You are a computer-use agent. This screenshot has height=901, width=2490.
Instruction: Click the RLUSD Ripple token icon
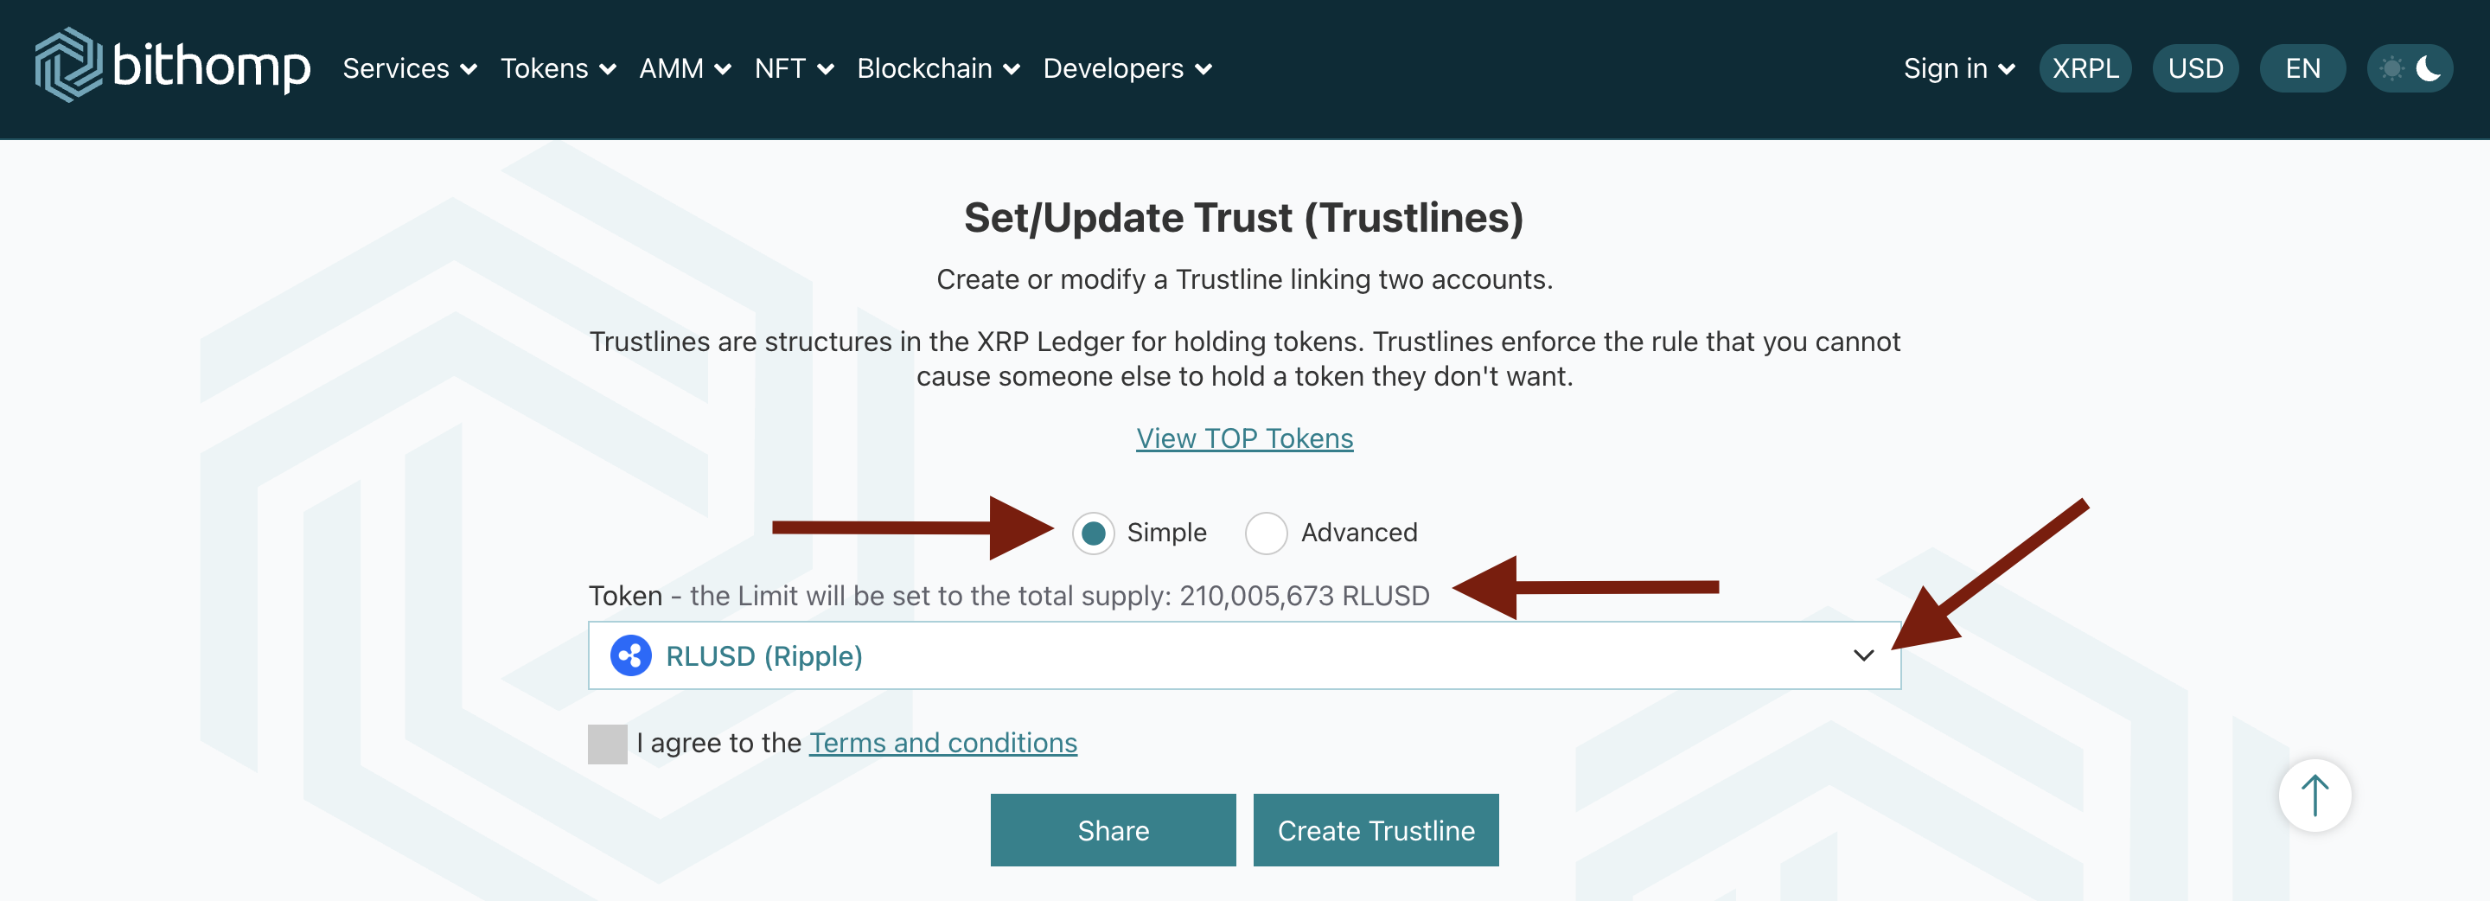(x=630, y=656)
